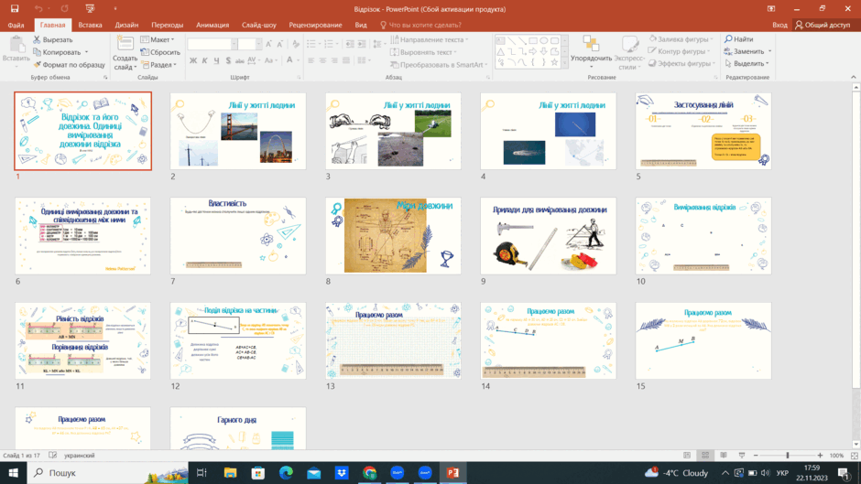
Task: Switch to Normal view in status bar
Action: coord(687,456)
